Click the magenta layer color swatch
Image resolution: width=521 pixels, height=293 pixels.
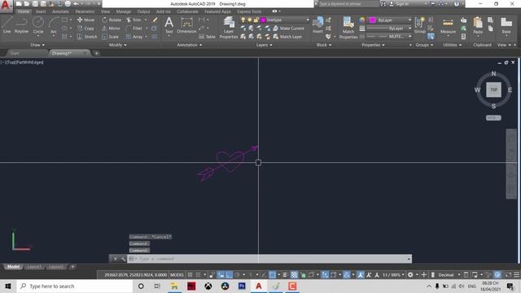(264, 20)
